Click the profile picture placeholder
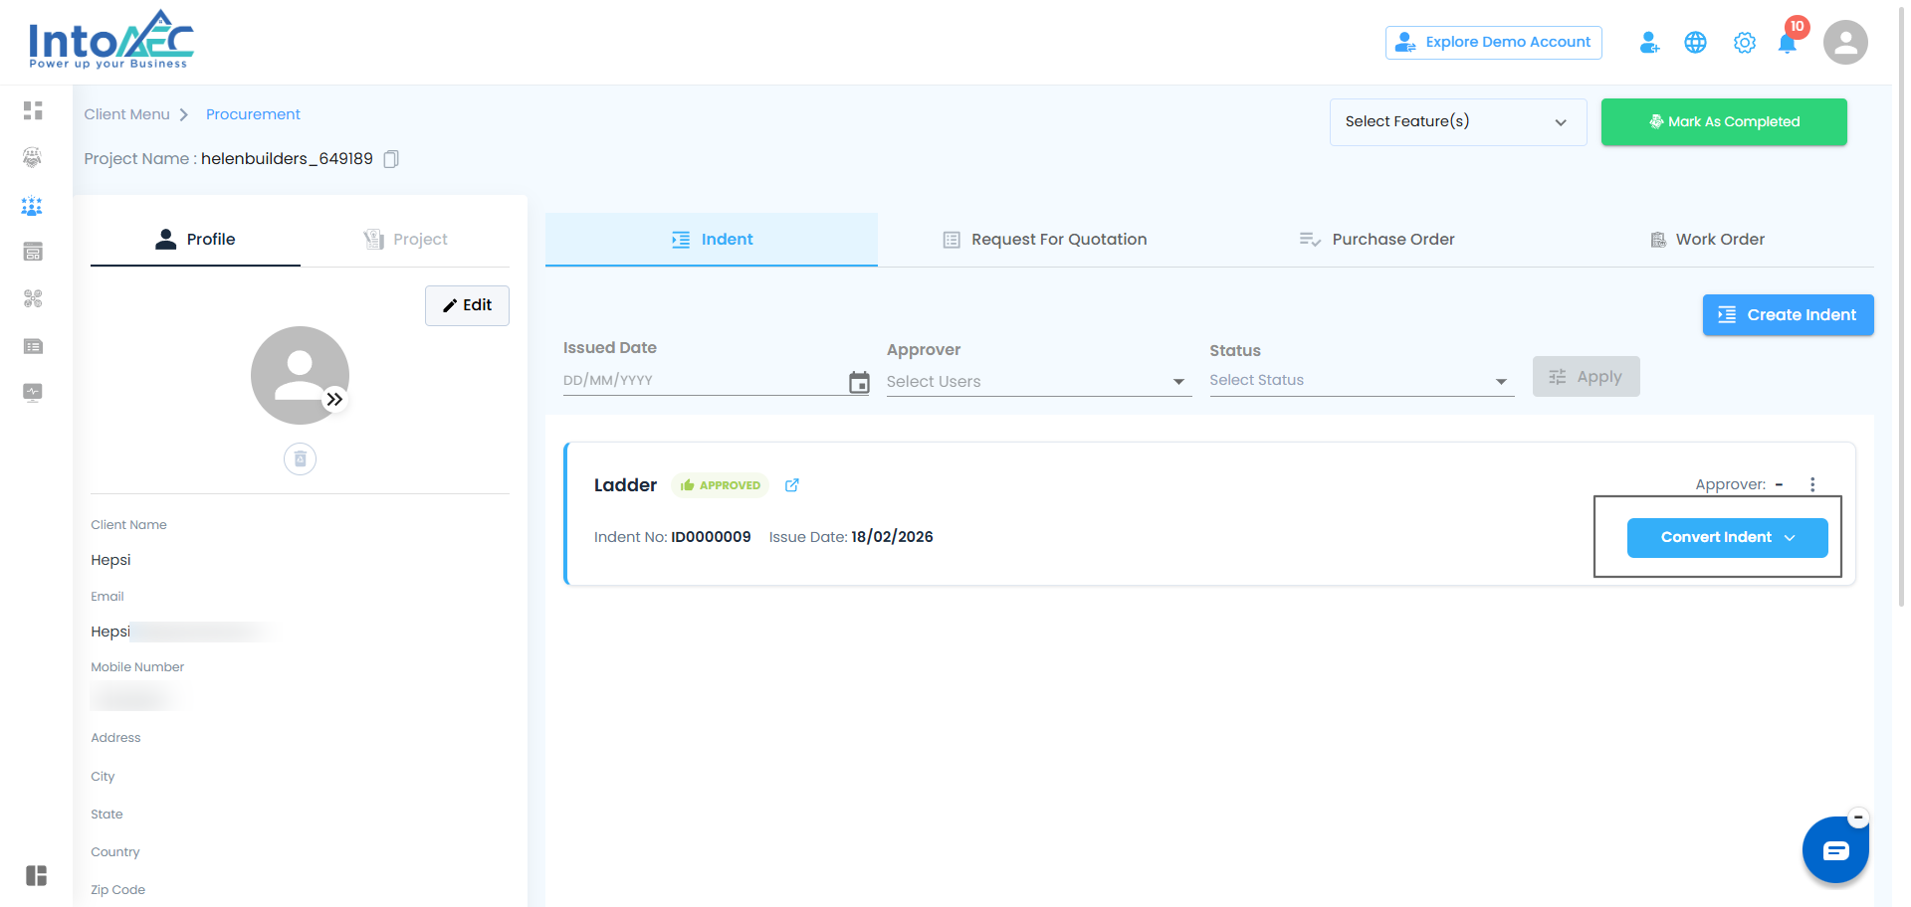1911x907 pixels. [300, 375]
